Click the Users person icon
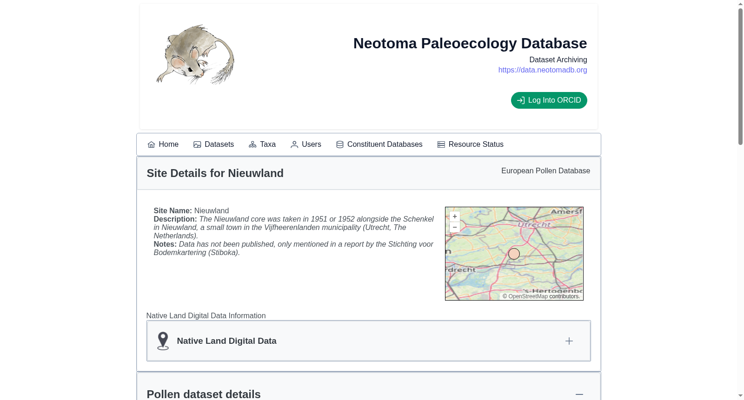 tap(294, 144)
